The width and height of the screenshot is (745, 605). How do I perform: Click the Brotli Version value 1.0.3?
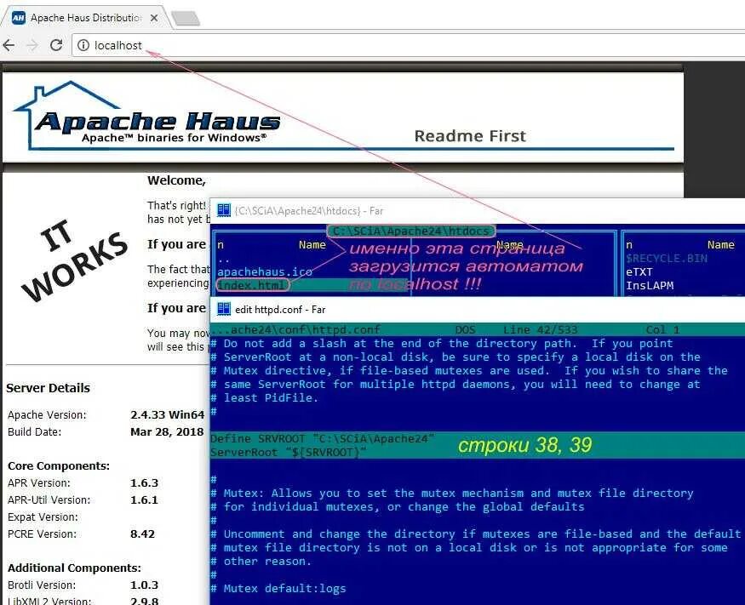point(145,585)
